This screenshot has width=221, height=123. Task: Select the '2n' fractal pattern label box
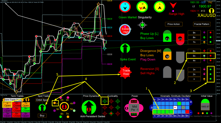(x=194, y=74)
